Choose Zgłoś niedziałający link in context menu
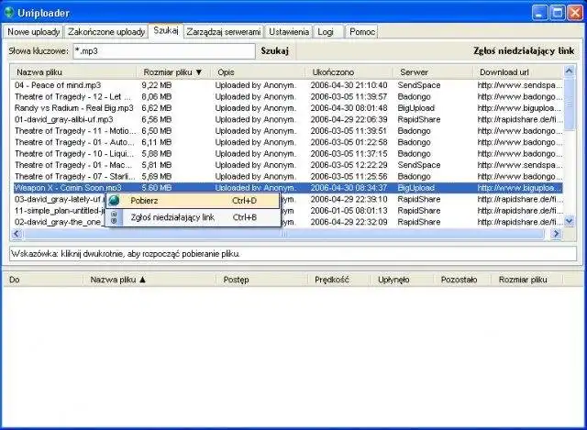587x430 pixels. point(193,217)
